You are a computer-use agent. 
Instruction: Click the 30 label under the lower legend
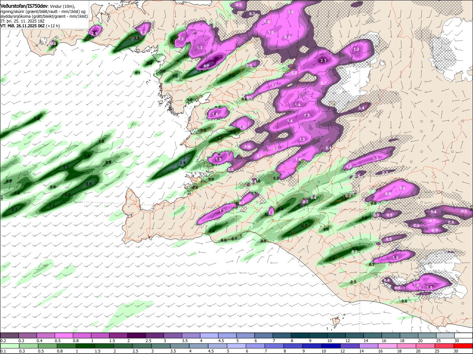click(456, 351)
